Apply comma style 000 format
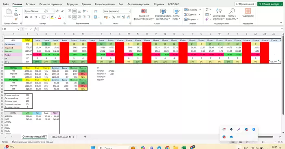Screen dimensions: 285x149 coord(118,17)
